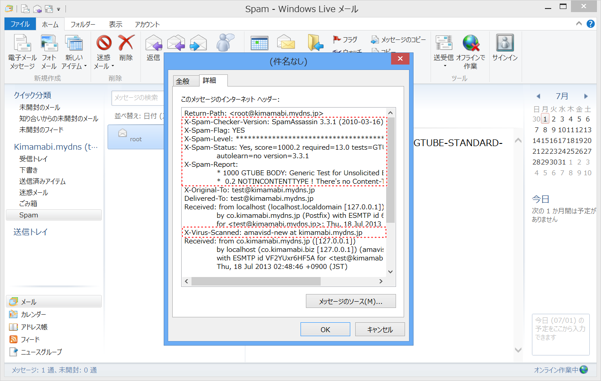
Task: Open 新しいアイテム dropdown
Action: click(x=74, y=52)
